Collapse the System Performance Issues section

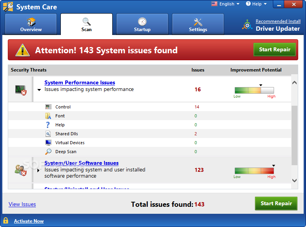click(39, 90)
